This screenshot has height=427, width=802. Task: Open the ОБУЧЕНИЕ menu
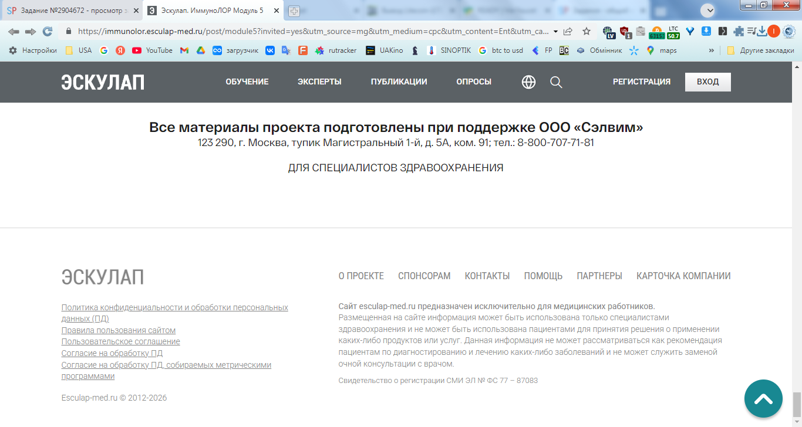(247, 82)
